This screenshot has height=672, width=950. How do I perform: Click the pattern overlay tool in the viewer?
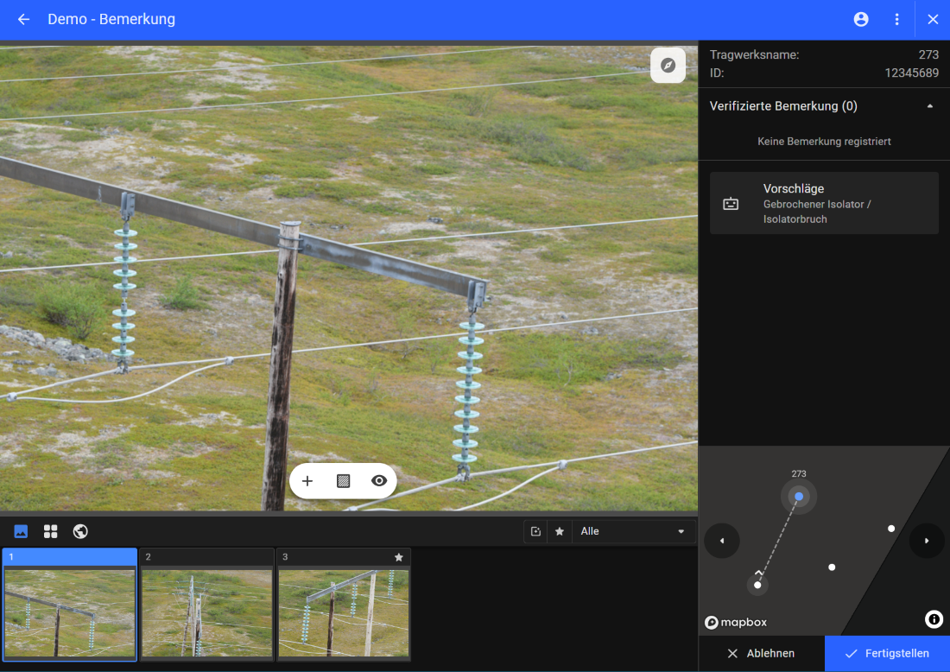[343, 480]
